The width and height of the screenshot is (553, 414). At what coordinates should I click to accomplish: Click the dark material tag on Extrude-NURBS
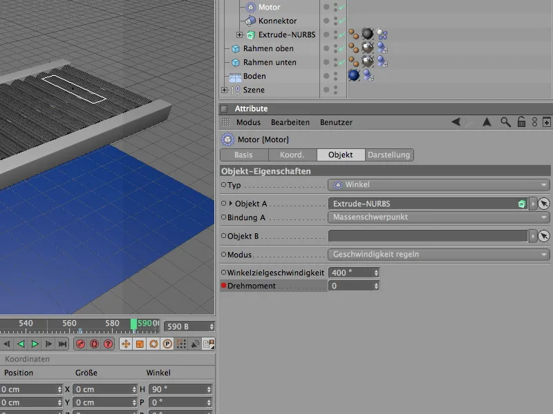[x=368, y=34]
